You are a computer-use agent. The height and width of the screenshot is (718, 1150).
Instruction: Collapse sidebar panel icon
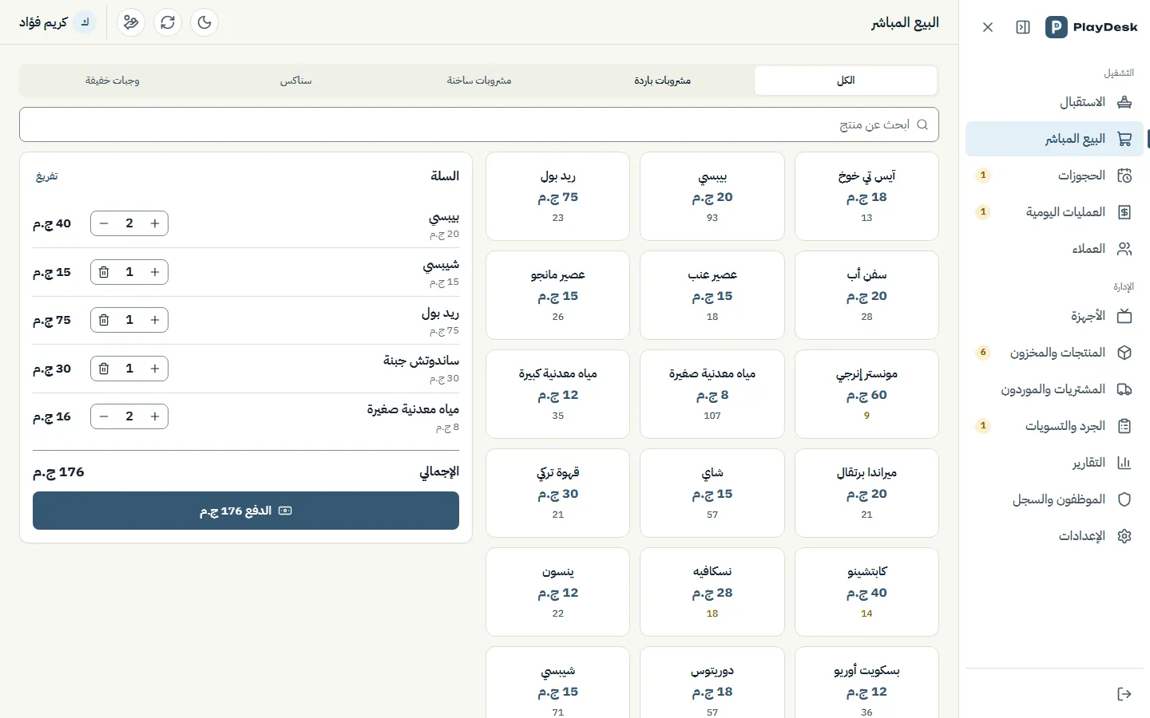pyautogui.click(x=1023, y=27)
